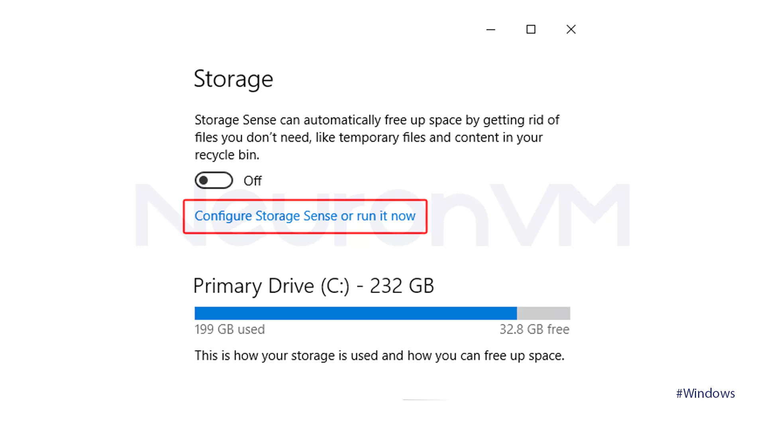Click the 32.8 GB free label
The width and height of the screenshot is (765, 430).
534,329
